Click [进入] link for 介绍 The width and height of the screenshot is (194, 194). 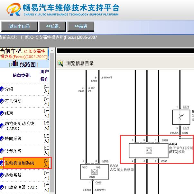click(47, 89)
